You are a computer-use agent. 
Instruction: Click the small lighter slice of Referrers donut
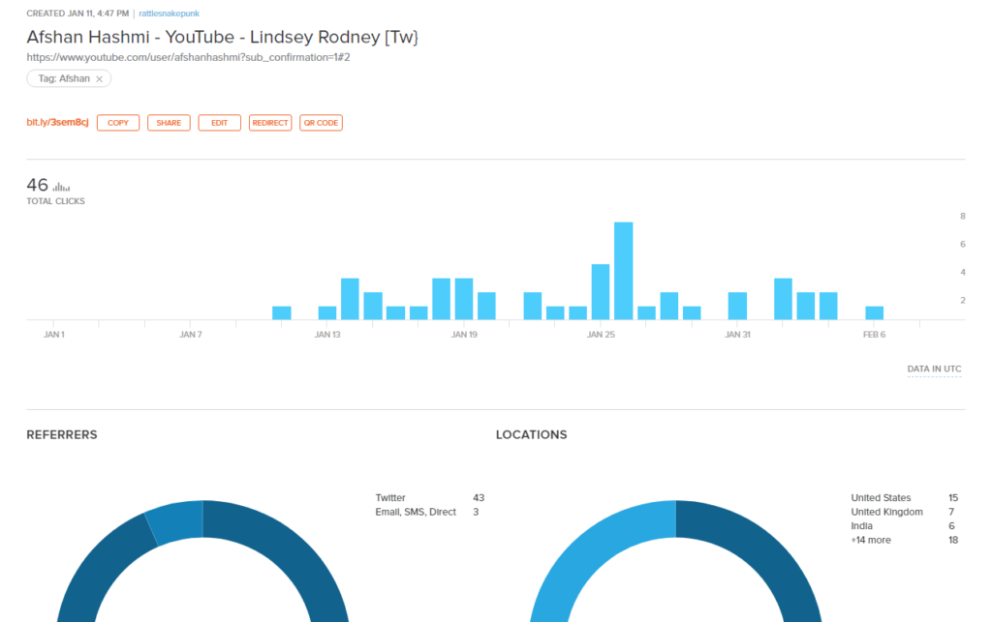pos(177,521)
